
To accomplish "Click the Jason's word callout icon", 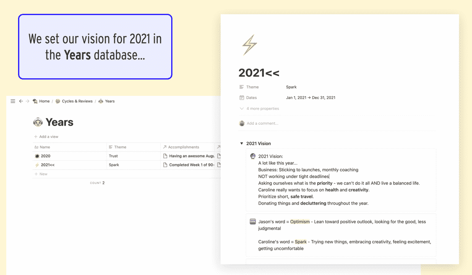I will click(x=253, y=221).
